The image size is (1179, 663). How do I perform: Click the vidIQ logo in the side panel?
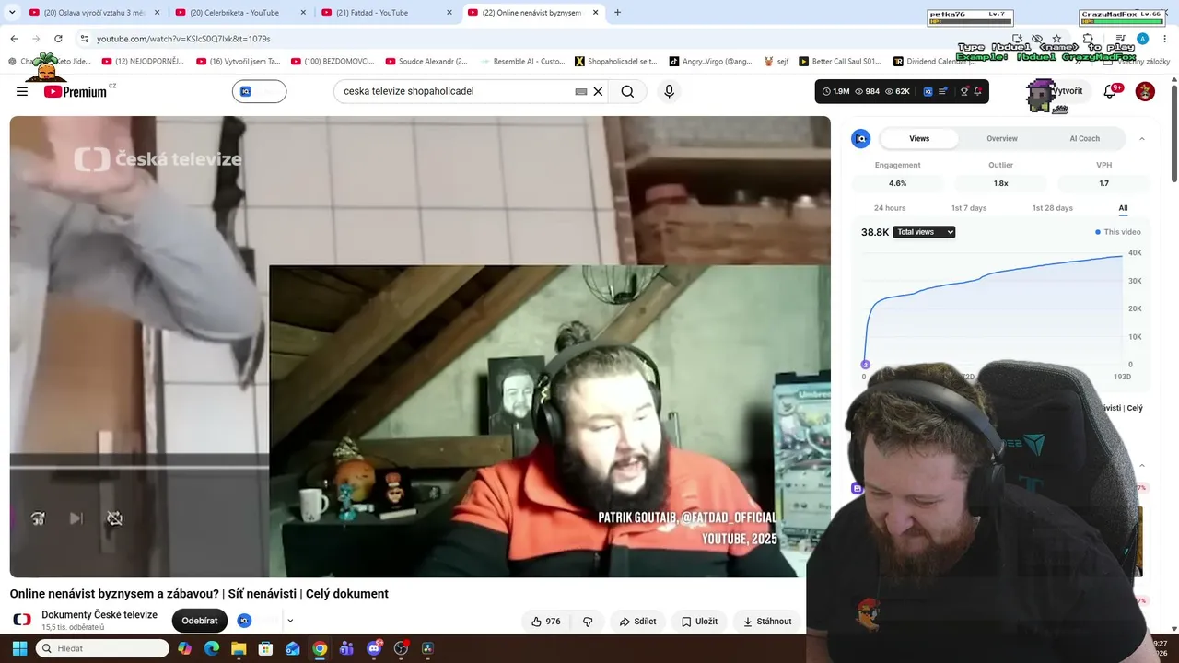(x=861, y=138)
